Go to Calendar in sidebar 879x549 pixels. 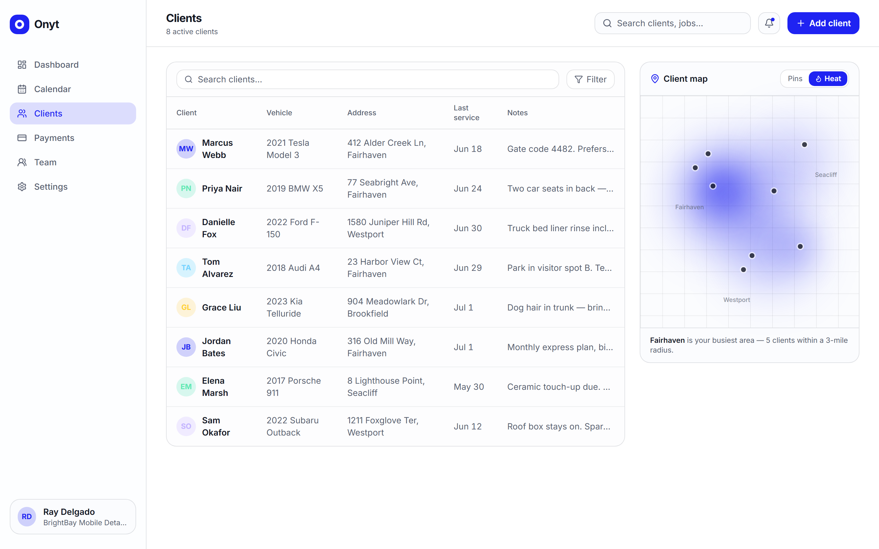(x=73, y=89)
